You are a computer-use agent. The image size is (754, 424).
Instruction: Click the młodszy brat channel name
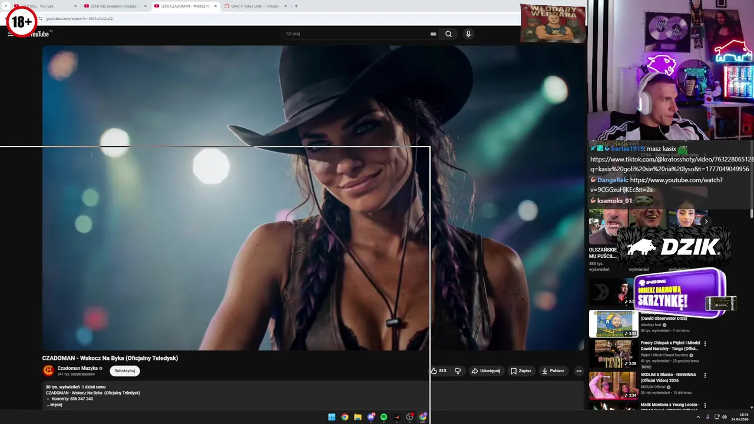tap(652, 324)
